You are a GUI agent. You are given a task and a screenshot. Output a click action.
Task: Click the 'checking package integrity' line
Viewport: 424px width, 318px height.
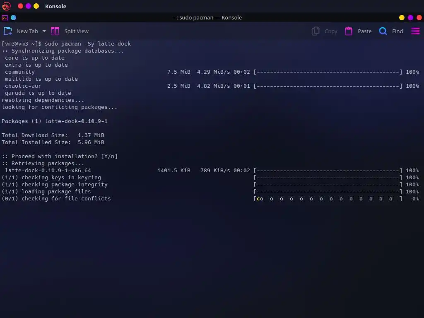(x=54, y=184)
